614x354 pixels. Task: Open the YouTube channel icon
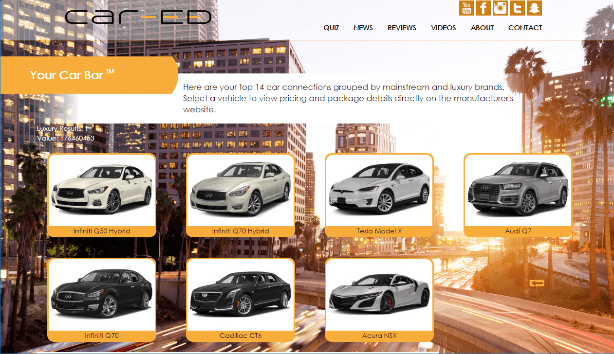466,8
